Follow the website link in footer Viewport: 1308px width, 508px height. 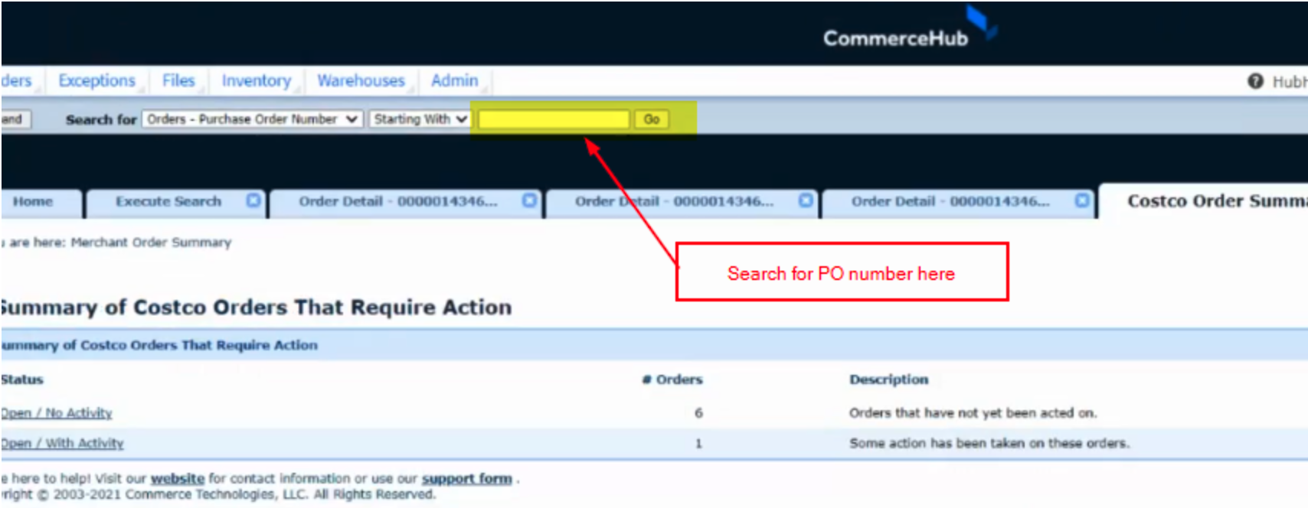tap(178, 479)
